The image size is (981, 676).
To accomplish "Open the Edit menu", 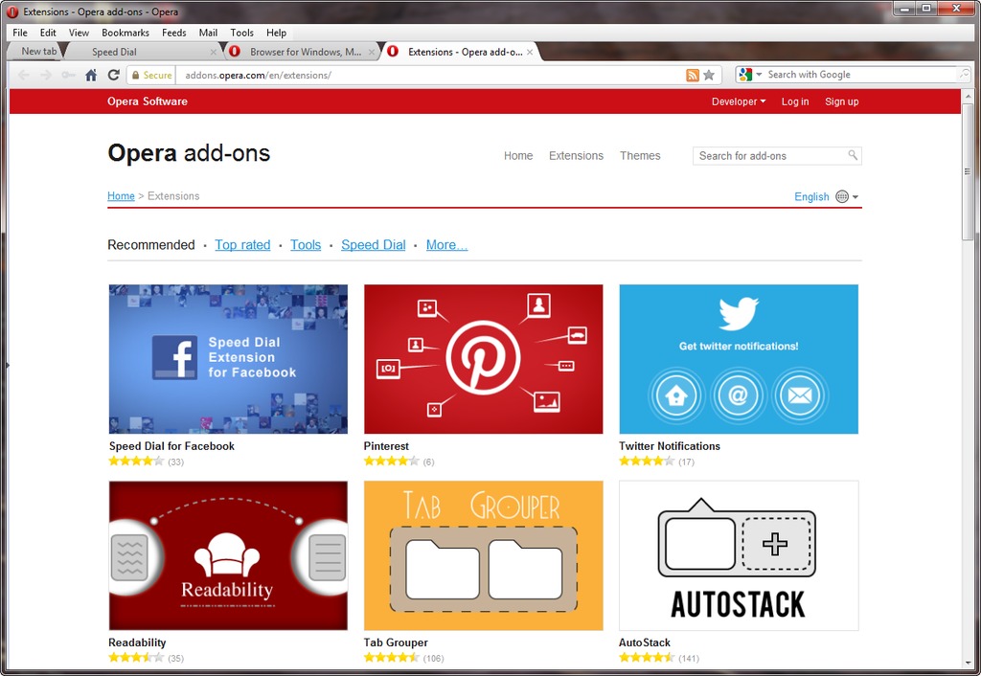I will (48, 33).
